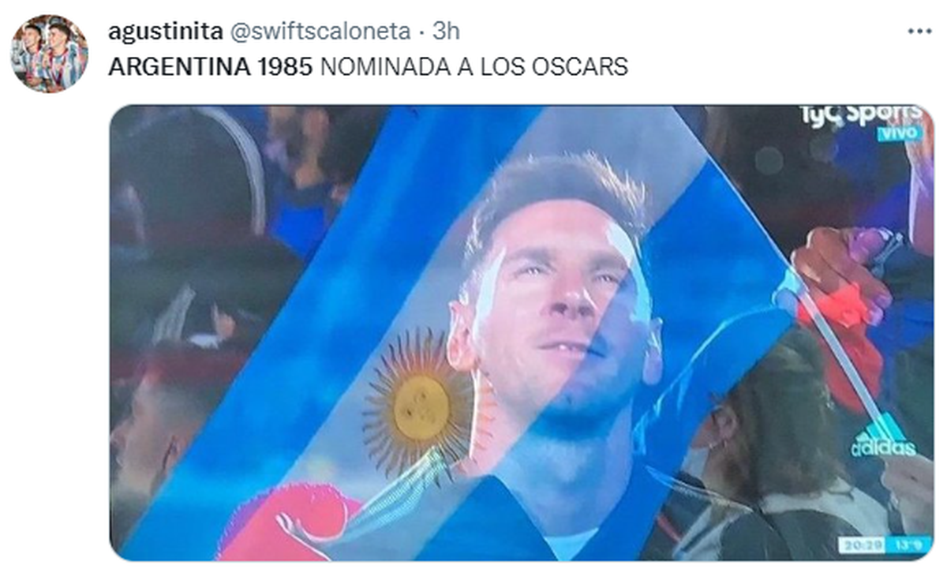The image size is (947, 584).
Task: Open the @swiftscaloneta handle link
Action: (320, 32)
